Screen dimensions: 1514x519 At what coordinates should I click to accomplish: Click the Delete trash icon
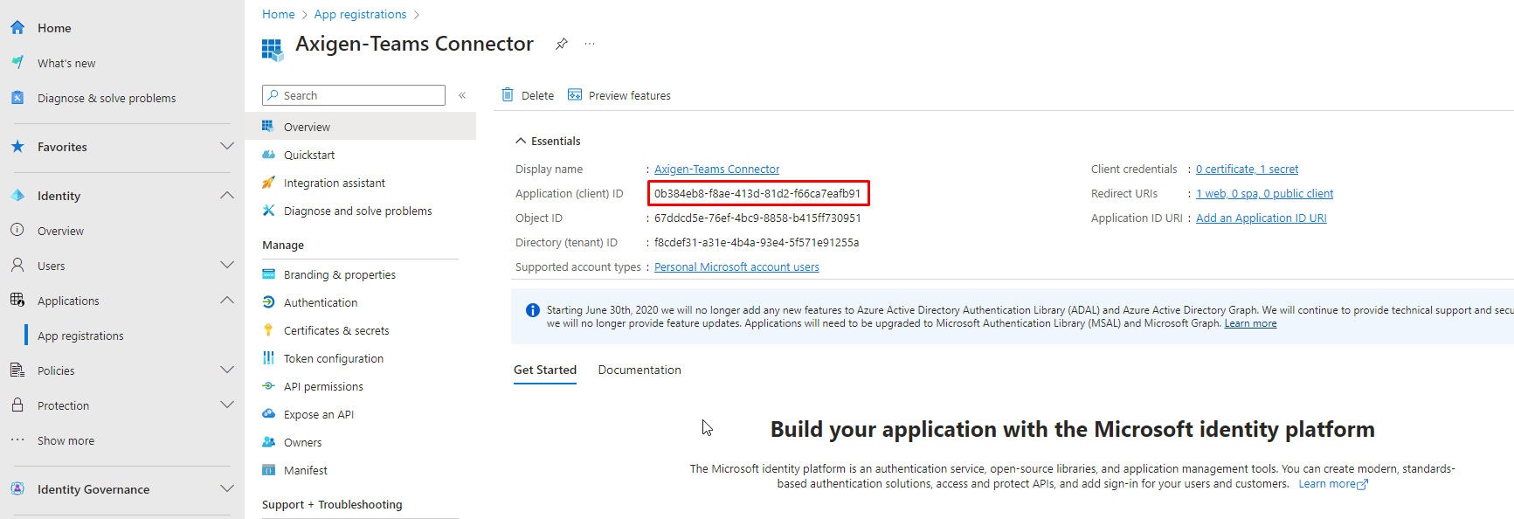point(508,95)
